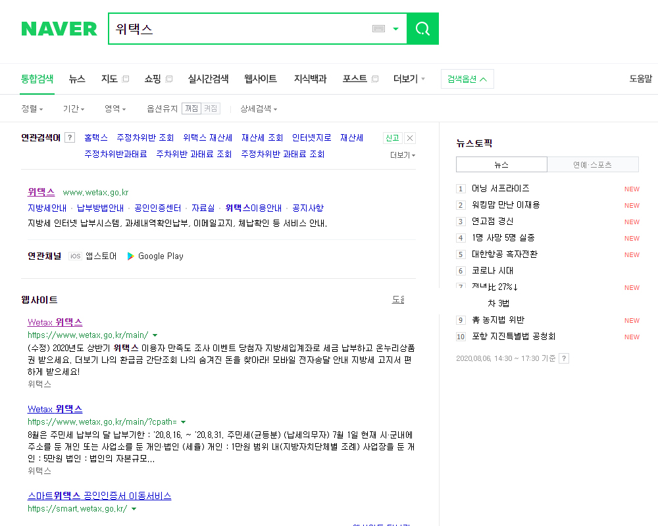Expand the 더보기 tab menu
The image size is (658, 526).
pos(409,79)
